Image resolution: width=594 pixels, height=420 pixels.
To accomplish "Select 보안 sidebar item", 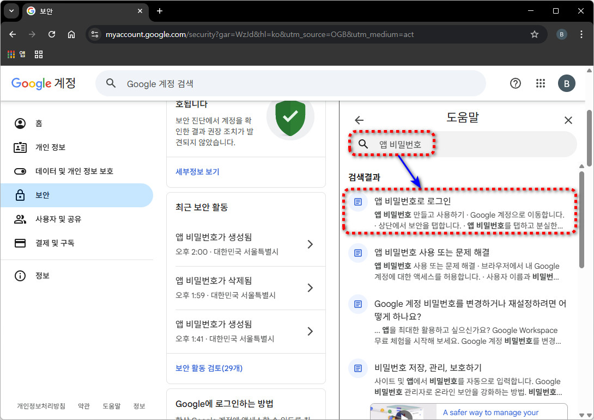I will click(77, 195).
